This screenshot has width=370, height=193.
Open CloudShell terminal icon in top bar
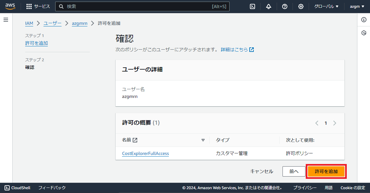tap(252, 6)
